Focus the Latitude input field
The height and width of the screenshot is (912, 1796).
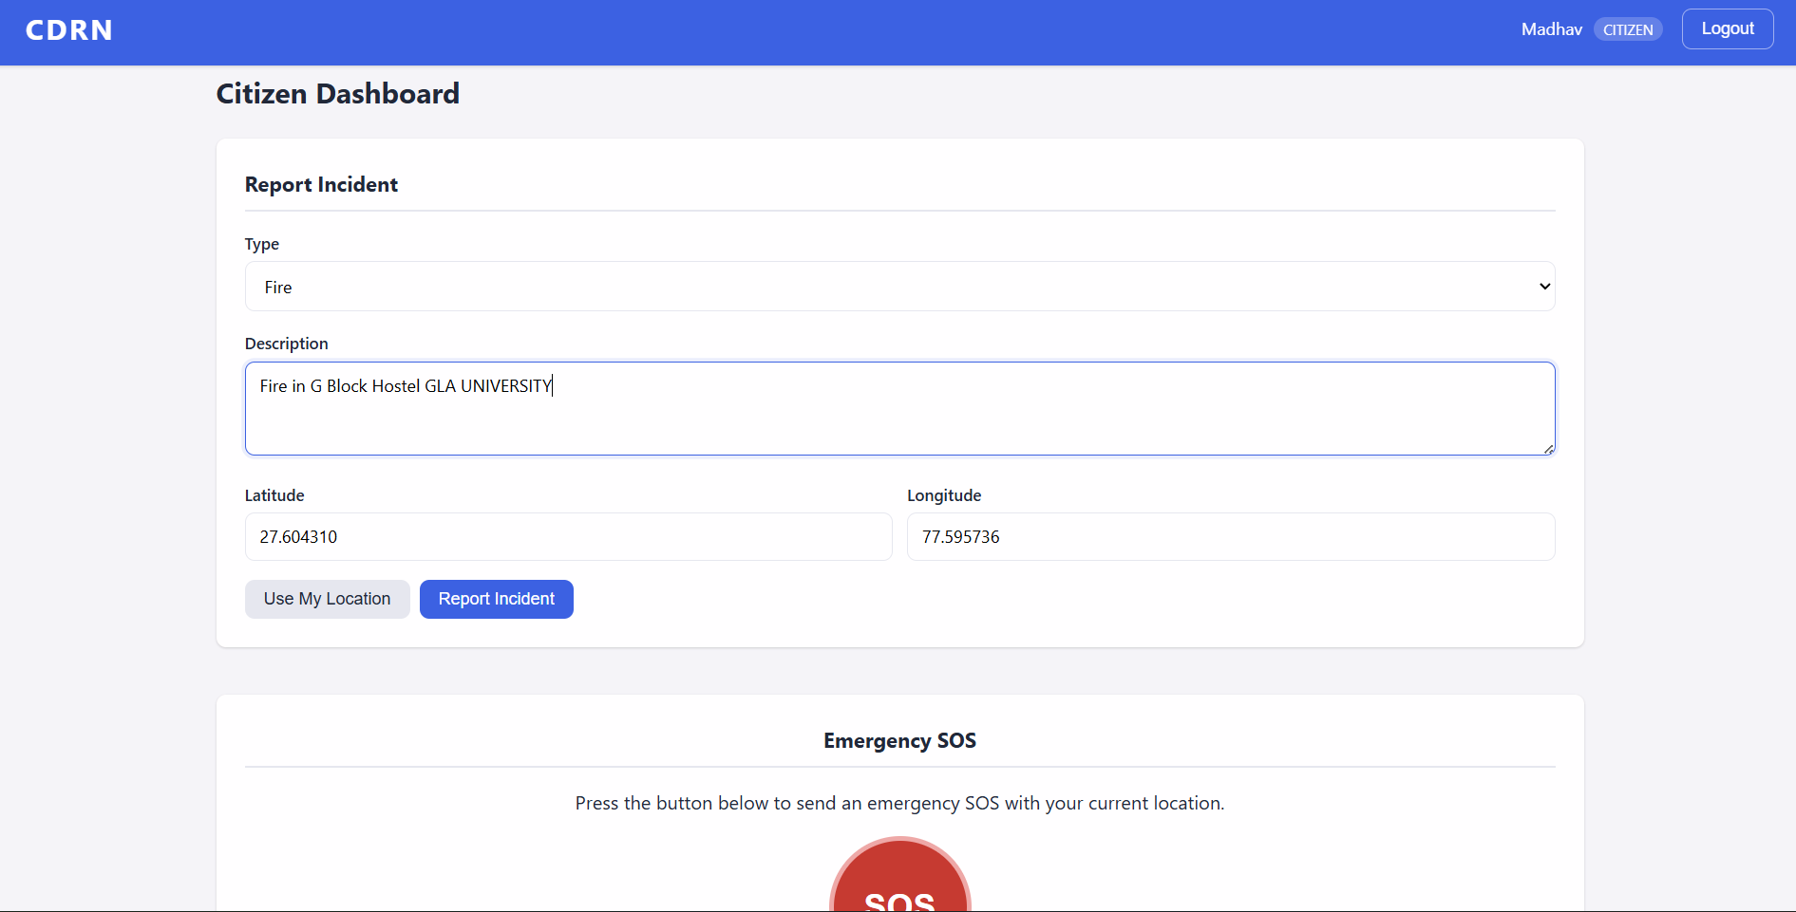[568, 537]
